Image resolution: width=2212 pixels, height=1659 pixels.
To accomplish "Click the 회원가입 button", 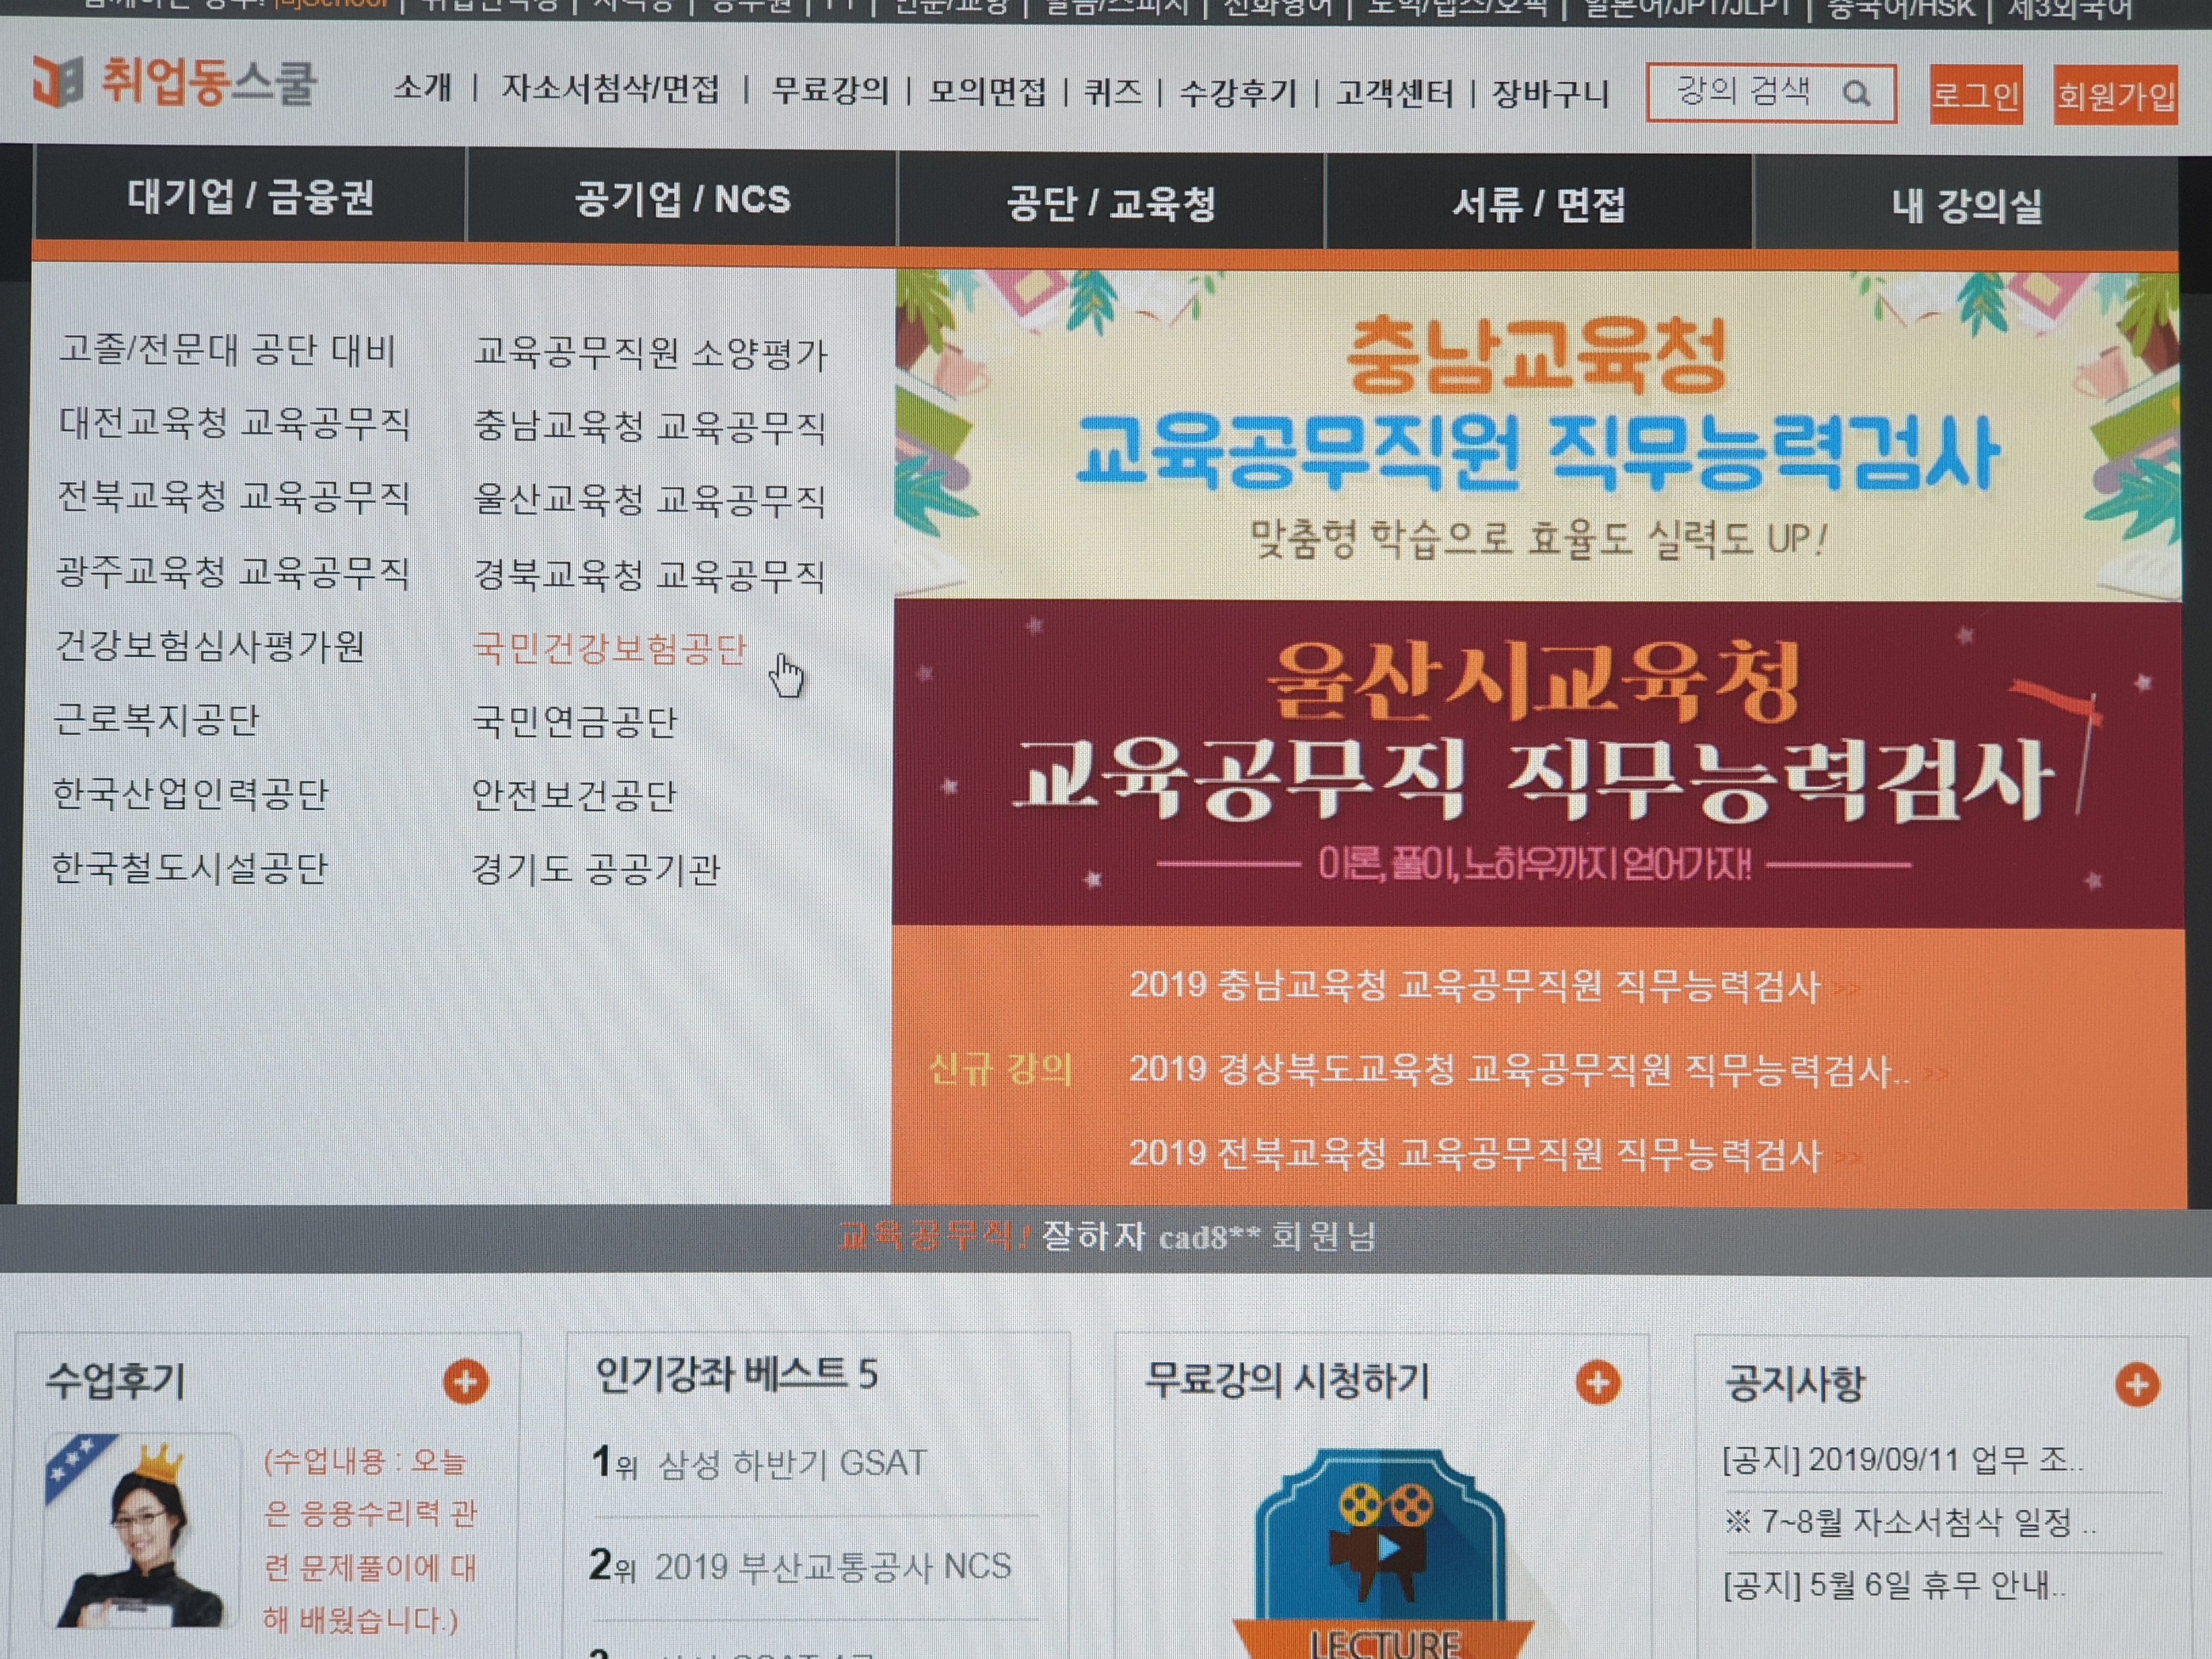I will pos(2115,96).
